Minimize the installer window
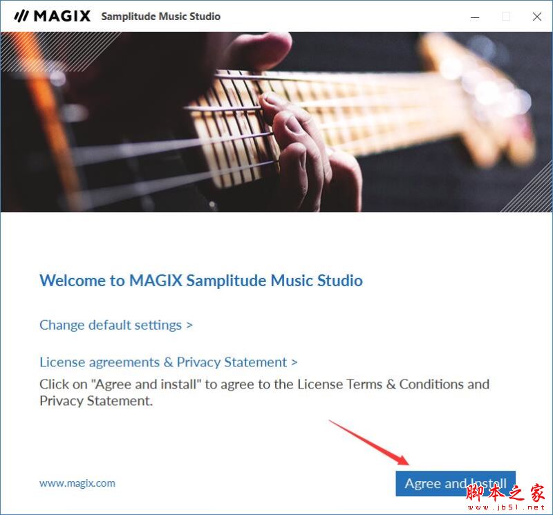Image resolution: width=553 pixels, height=515 pixels. [475, 17]
